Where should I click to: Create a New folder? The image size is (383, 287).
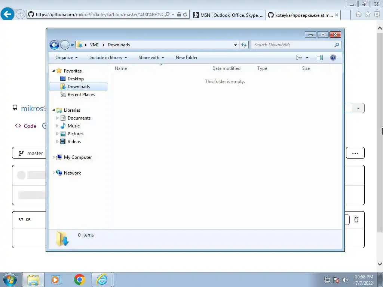point(187,58)
